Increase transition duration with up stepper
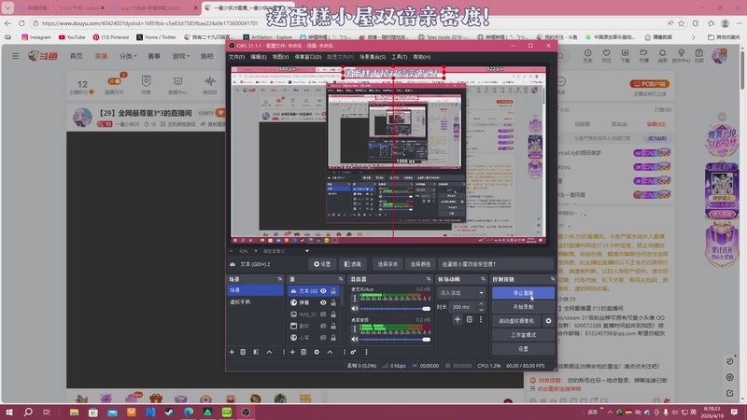Screen dimensions: 747x420 [481, 304]
